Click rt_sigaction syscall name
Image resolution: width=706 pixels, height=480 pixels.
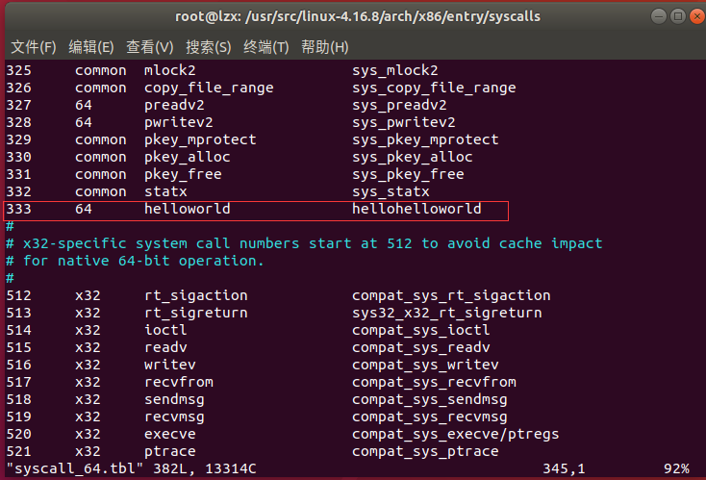click(x=196, y=296)
